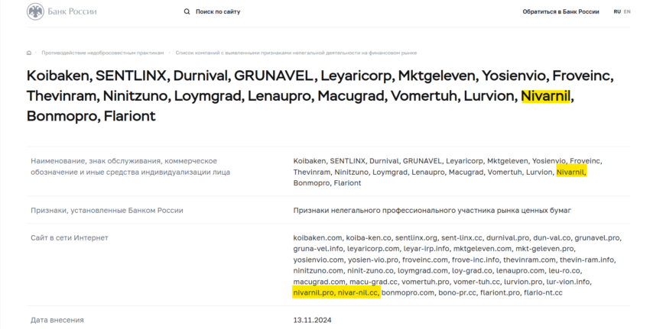Click the 'flario-nt.cc' site entry
The image size is (650, 329).
pos(543,292)
